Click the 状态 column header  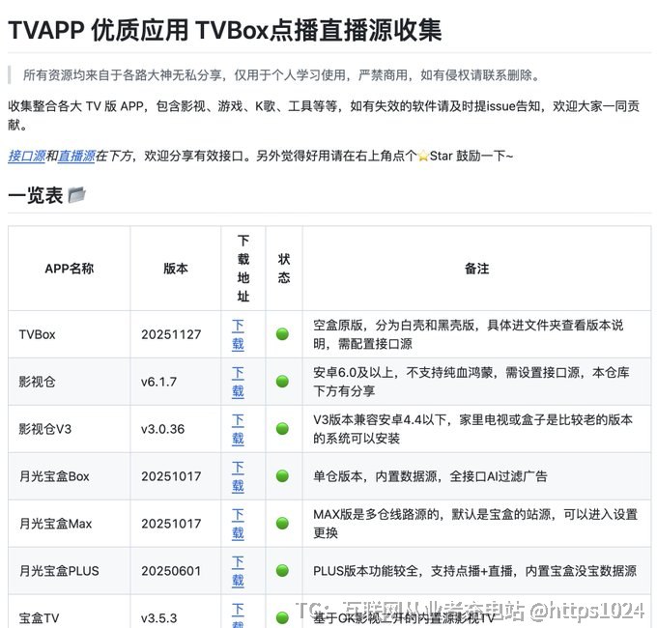tap(284, 269)
